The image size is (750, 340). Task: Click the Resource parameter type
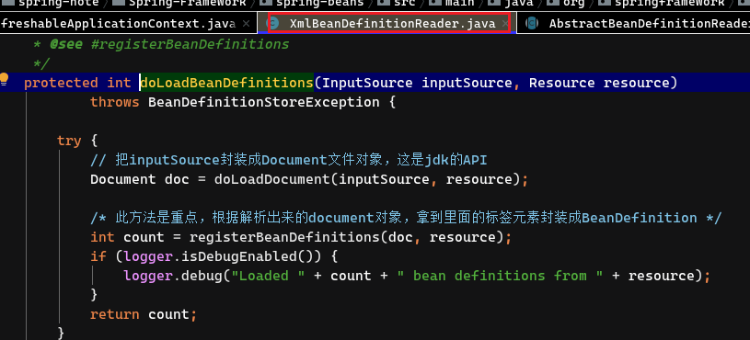pos(561,83)
